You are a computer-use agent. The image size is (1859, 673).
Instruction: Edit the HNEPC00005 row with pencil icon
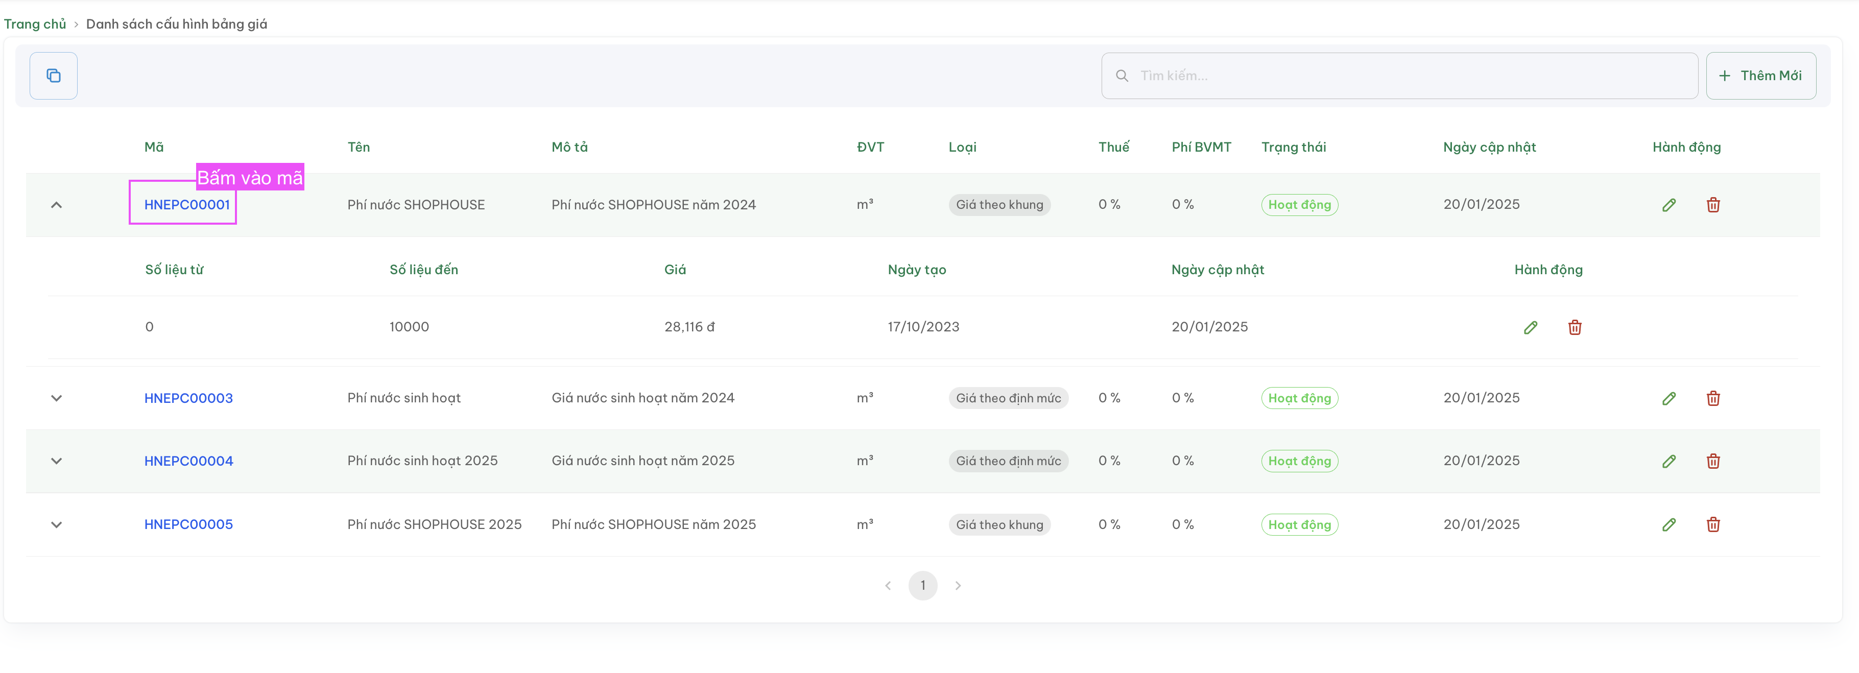tap(1669, 524)
